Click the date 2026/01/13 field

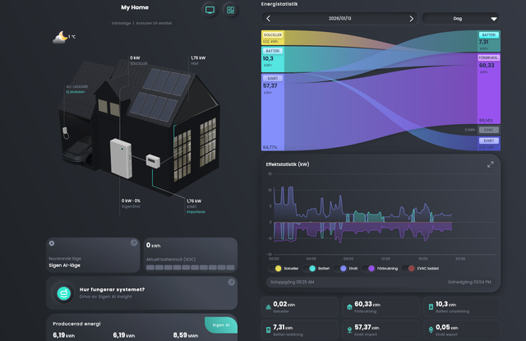point(339,19)
